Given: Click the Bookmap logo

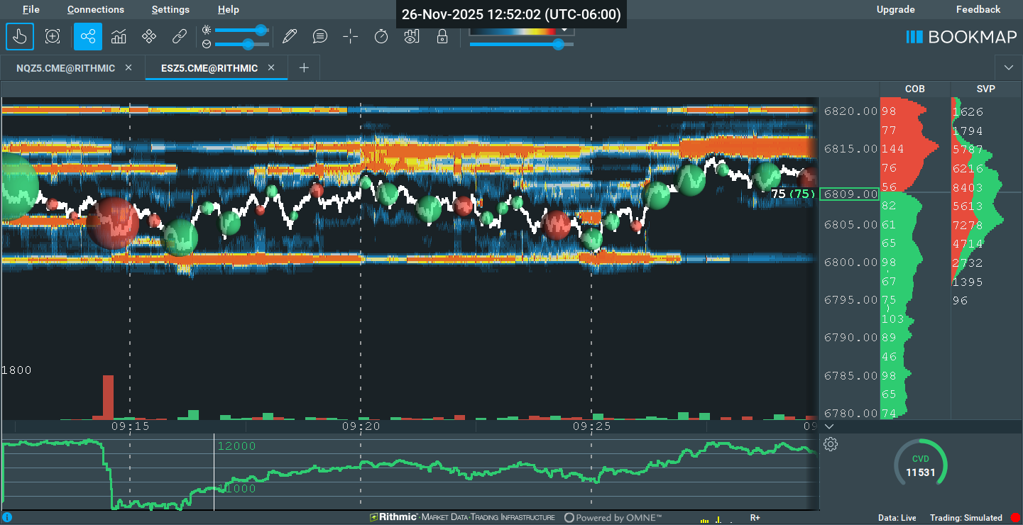Looking at the screenshot, I should pos(961,37).
